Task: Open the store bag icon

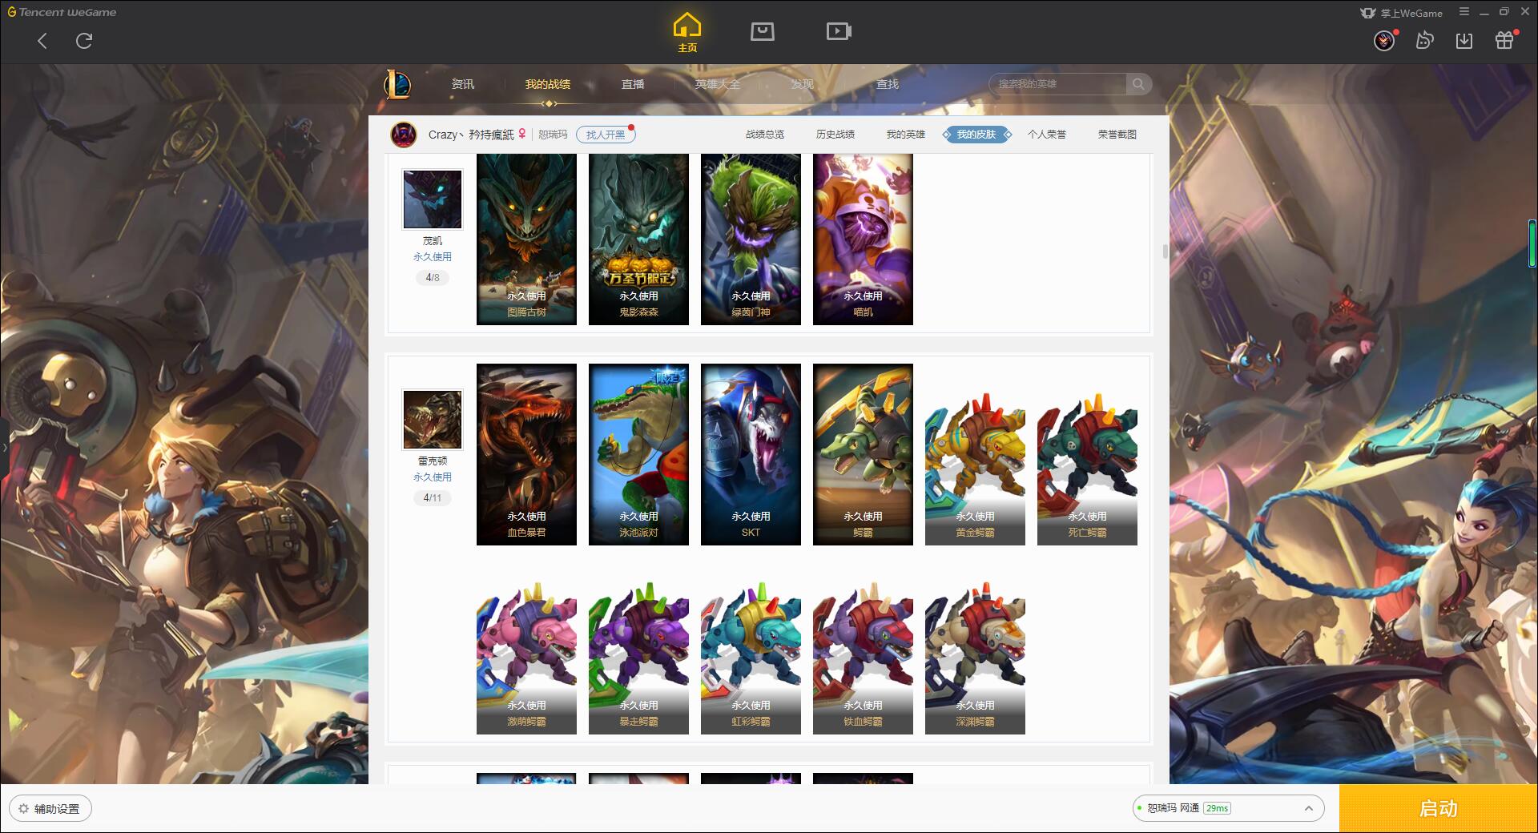Action: pos(763,31)
